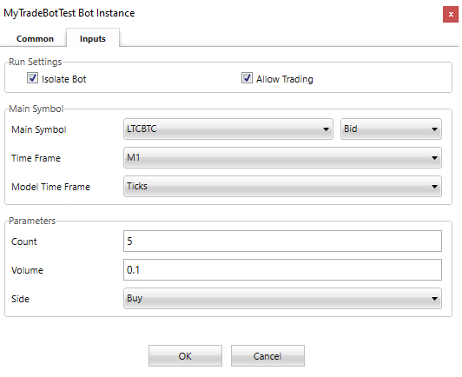
Task: Uncheck the Allow Trading checkbox
Action: 247,78
